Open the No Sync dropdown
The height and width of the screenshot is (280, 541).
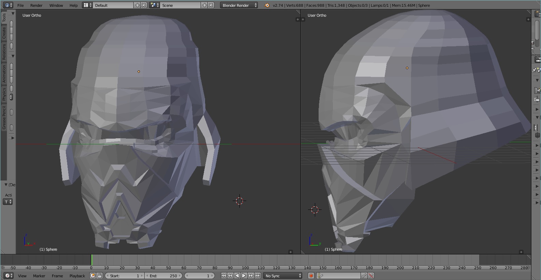283,276
